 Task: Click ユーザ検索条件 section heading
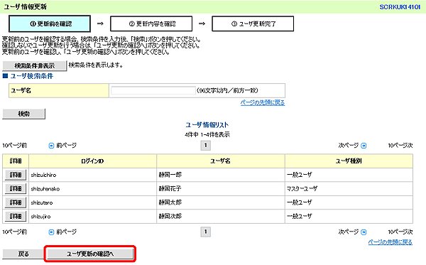(x=32, y=76)
